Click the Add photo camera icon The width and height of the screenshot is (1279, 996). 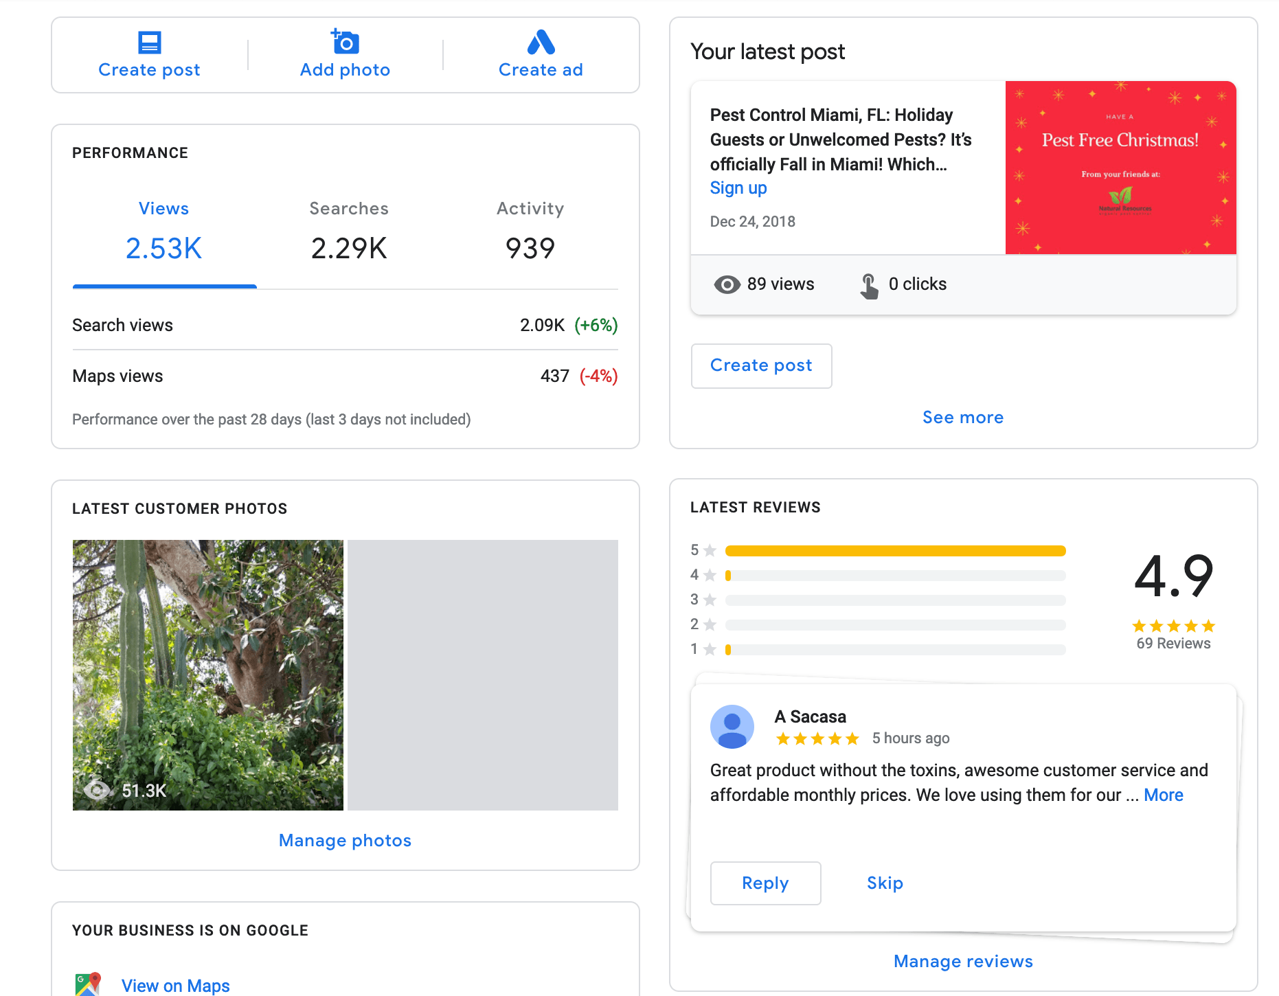point(345,41)
